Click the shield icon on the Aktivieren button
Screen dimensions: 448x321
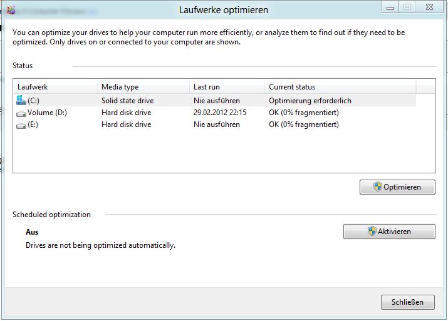pos(372,232)
